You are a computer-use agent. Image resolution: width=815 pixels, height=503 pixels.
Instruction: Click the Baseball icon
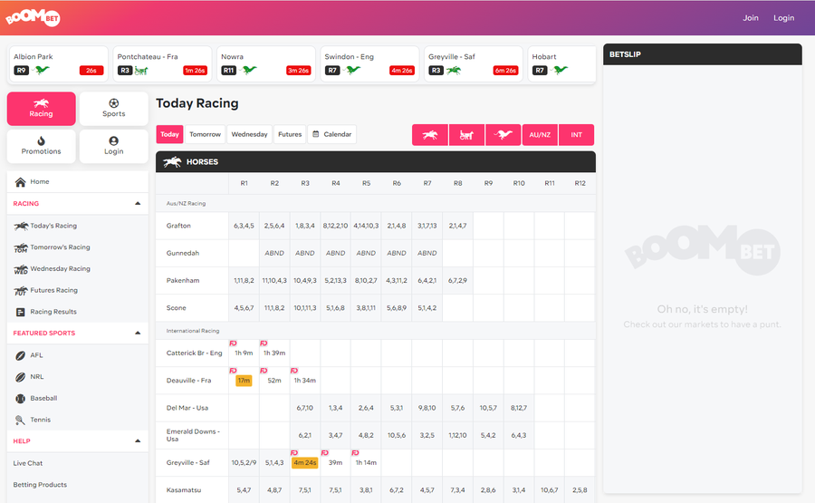coord(20,399)
